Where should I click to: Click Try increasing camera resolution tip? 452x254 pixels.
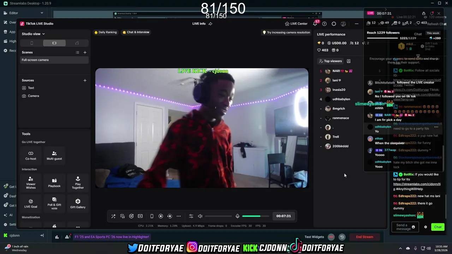point(286,32)
